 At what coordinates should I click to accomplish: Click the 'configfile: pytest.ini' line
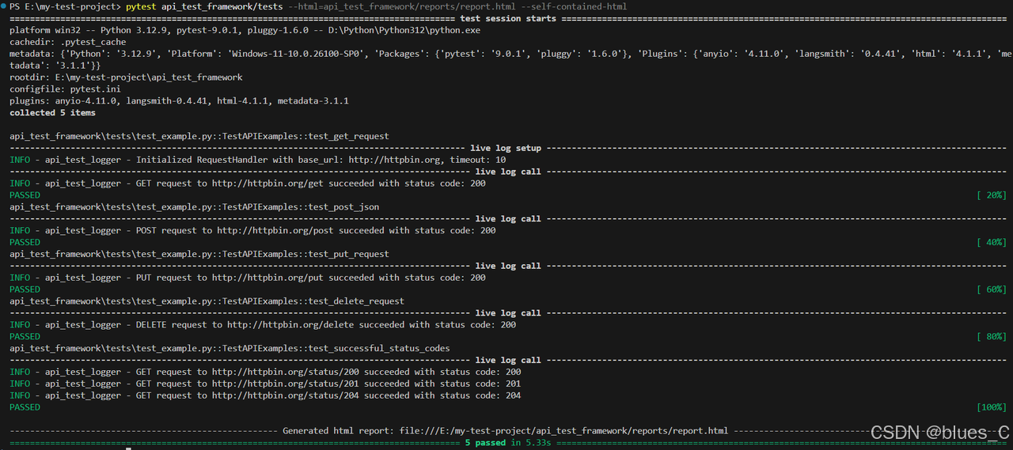point(65,89)
